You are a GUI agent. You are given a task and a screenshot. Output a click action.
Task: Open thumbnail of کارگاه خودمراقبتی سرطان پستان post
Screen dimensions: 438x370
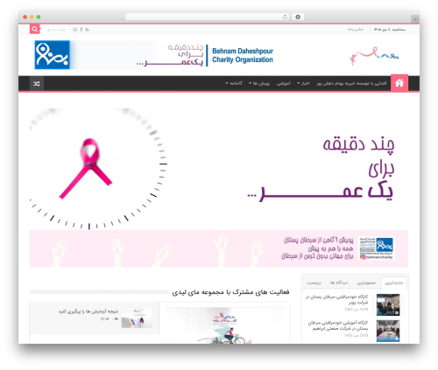[388, 304]
